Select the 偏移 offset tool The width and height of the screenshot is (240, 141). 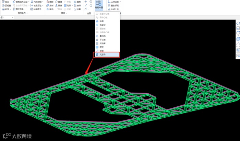[x=77, y=2]
